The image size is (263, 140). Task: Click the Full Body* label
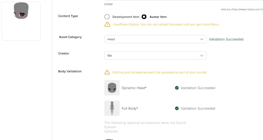[x=130, y=108]
